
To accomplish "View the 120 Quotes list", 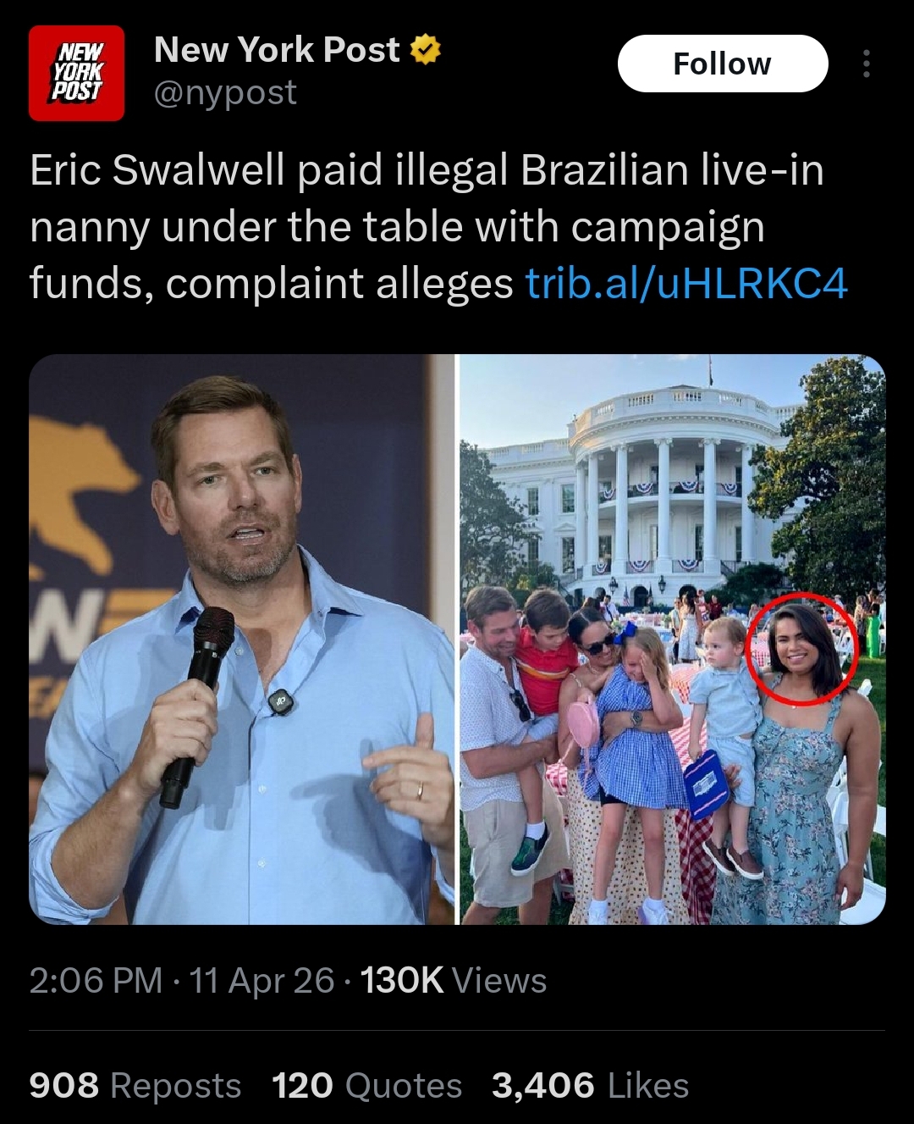I will pyautogui.click(x=367, y=1086).
